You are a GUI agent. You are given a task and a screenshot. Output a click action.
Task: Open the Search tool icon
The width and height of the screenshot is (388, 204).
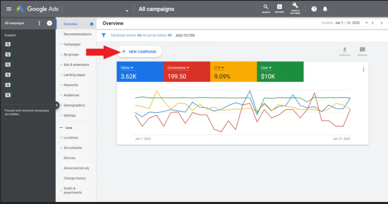tap(266, 9)
